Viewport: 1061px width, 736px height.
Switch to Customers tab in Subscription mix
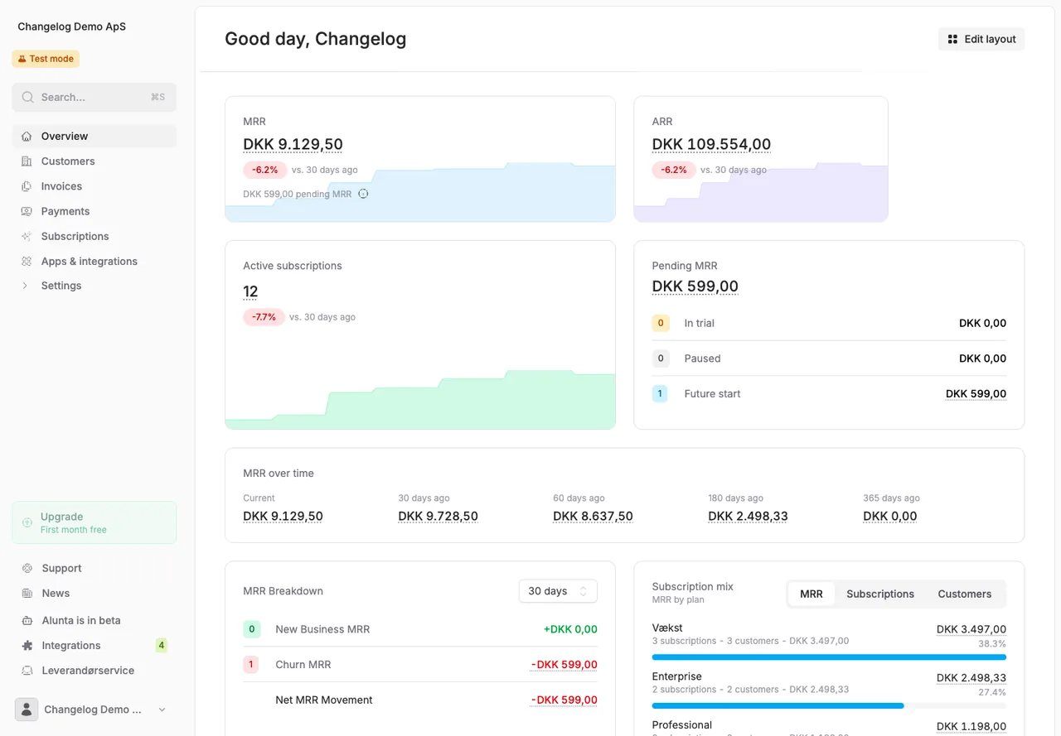coord(965,594)
